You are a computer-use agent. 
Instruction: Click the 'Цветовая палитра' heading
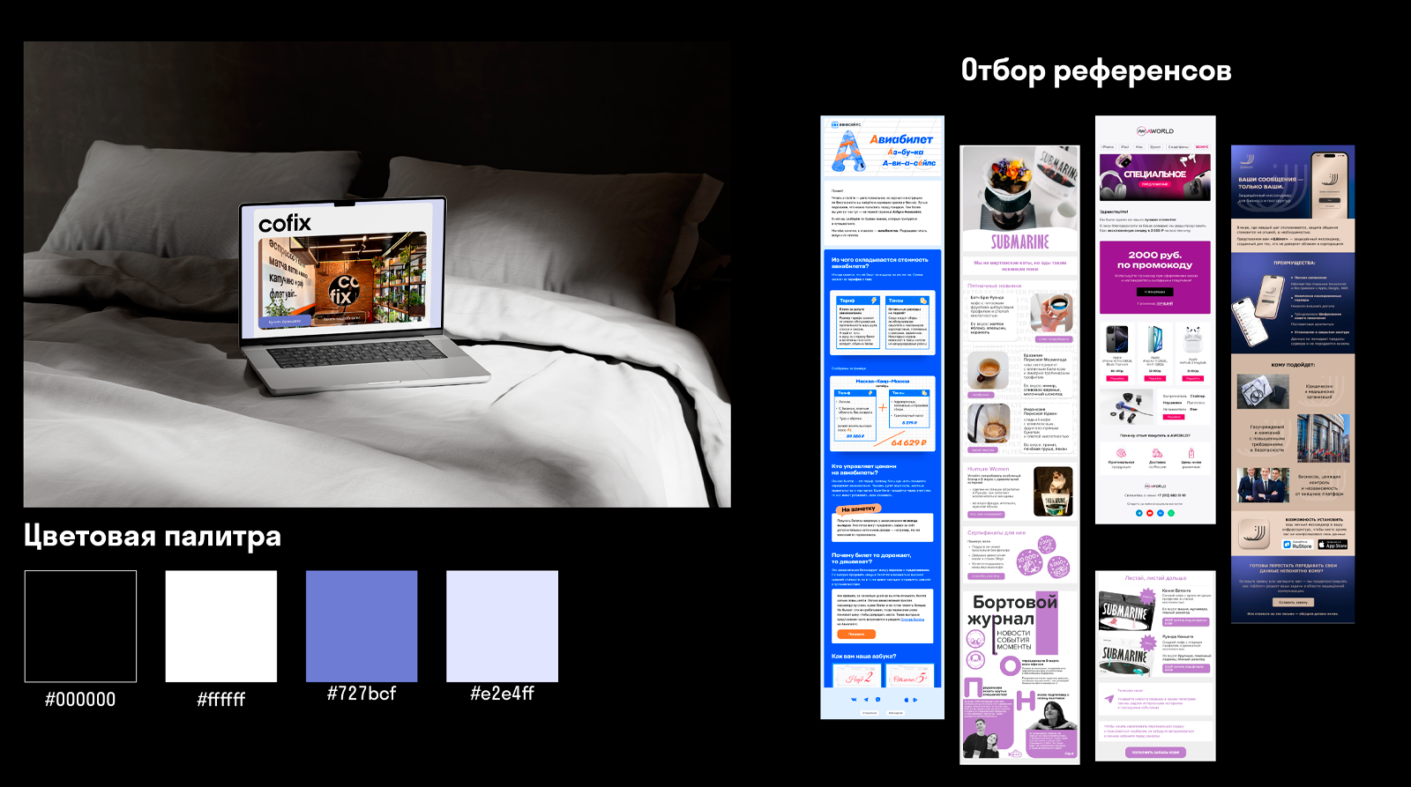pyautogui.click(x=152, y=536)
